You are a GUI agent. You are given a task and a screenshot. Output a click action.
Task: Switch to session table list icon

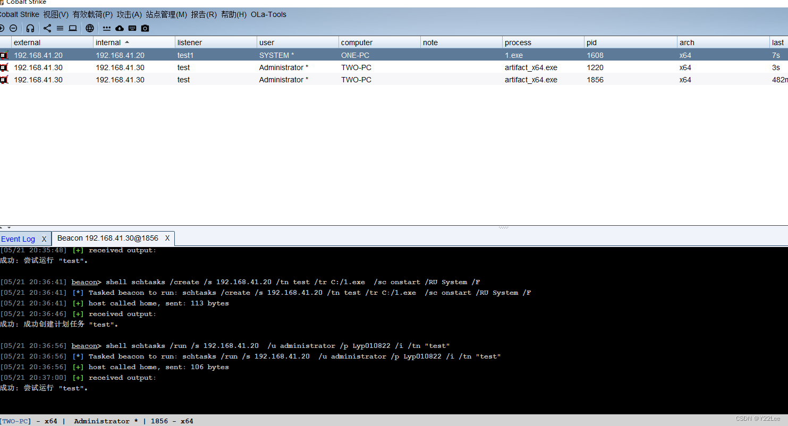[x=60, y=28]
